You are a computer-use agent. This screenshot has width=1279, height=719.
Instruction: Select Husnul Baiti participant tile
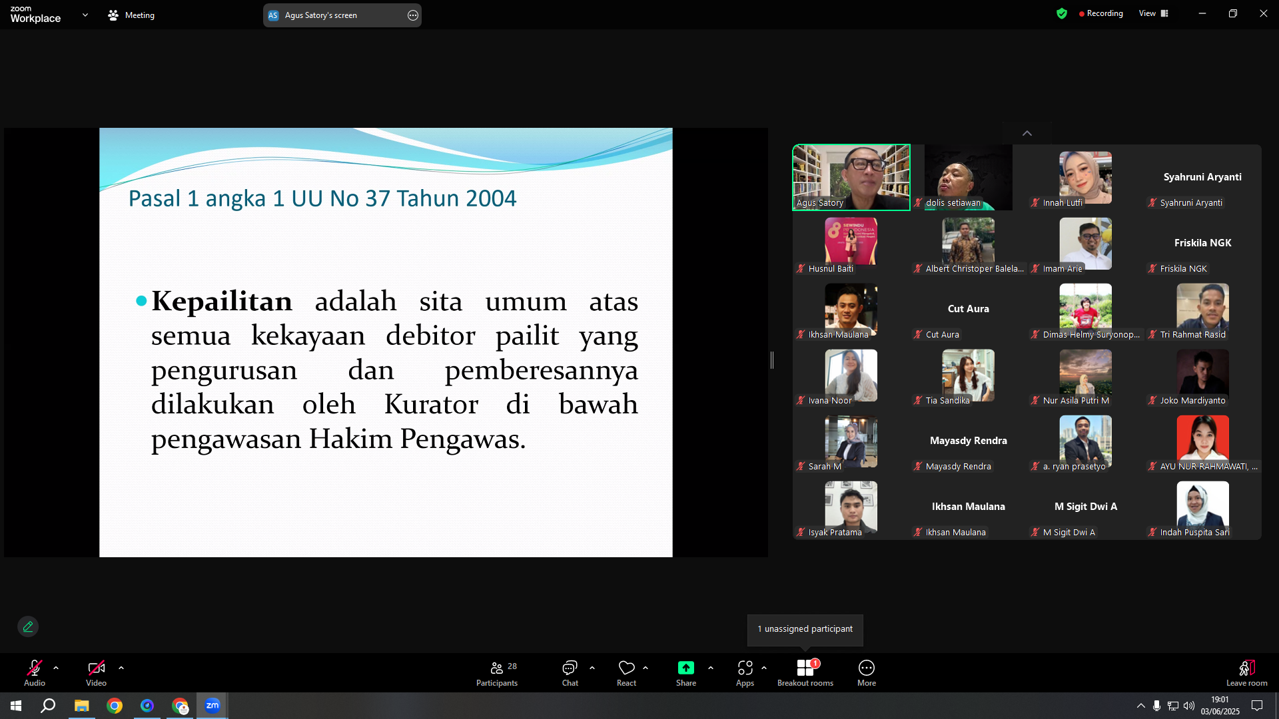851,243
